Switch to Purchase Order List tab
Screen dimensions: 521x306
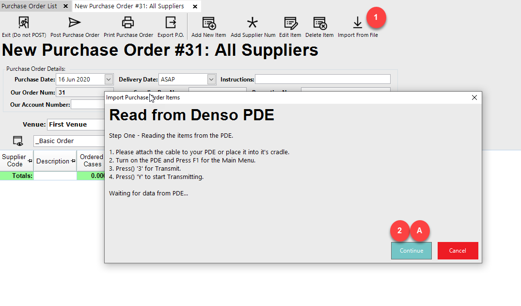[x=29, y=6]
